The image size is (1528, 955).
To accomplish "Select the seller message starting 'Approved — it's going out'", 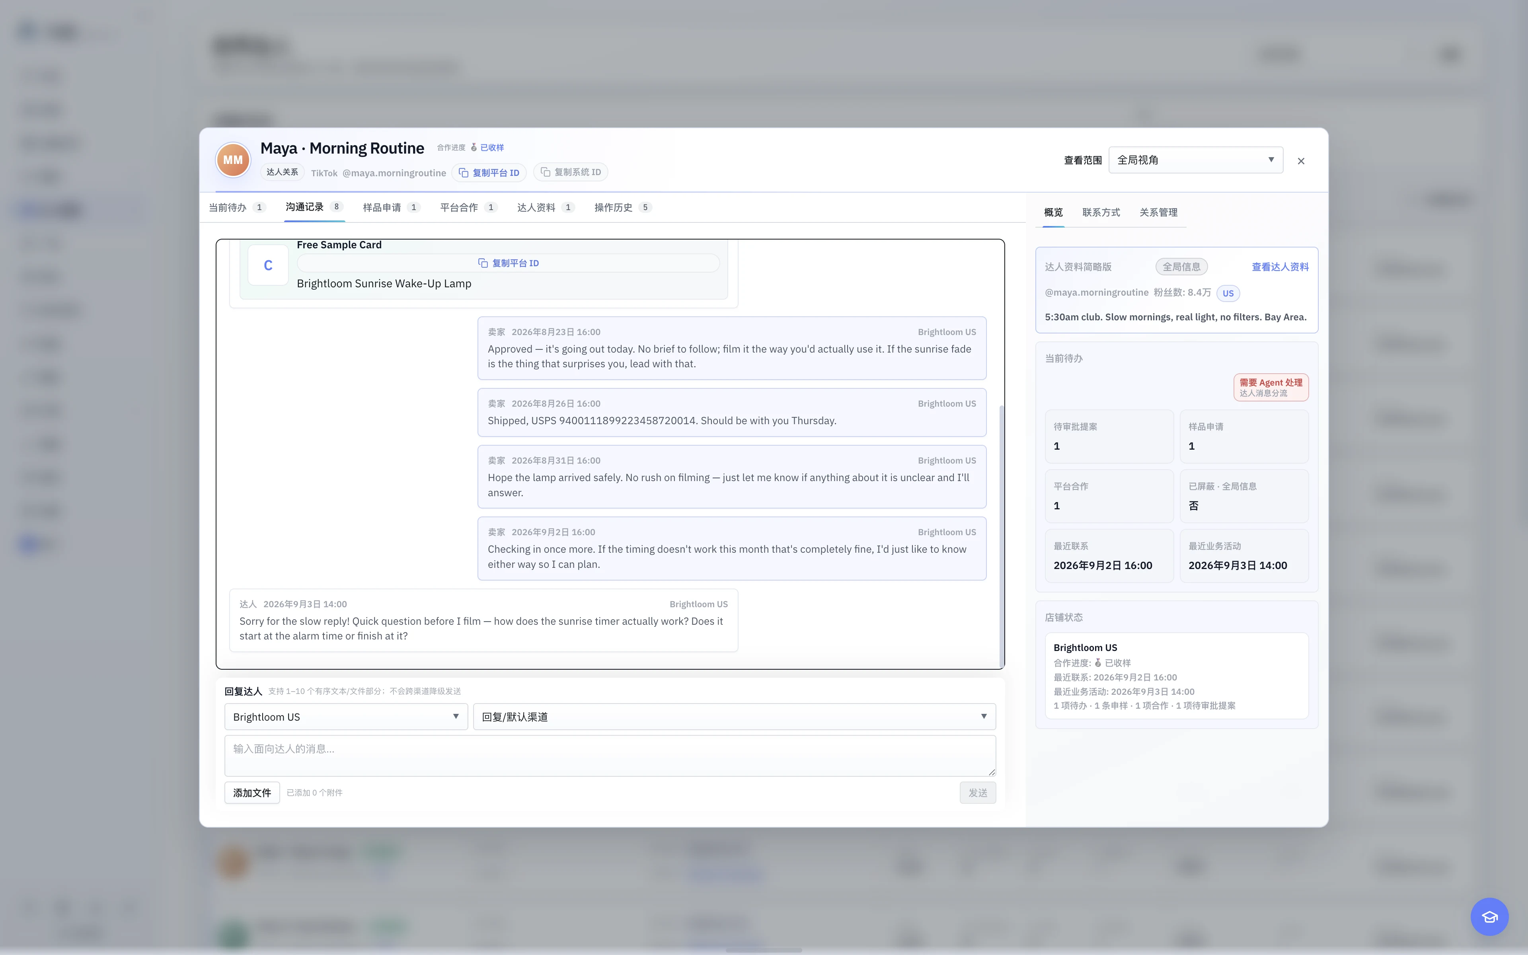I will [x=732, y=348].
